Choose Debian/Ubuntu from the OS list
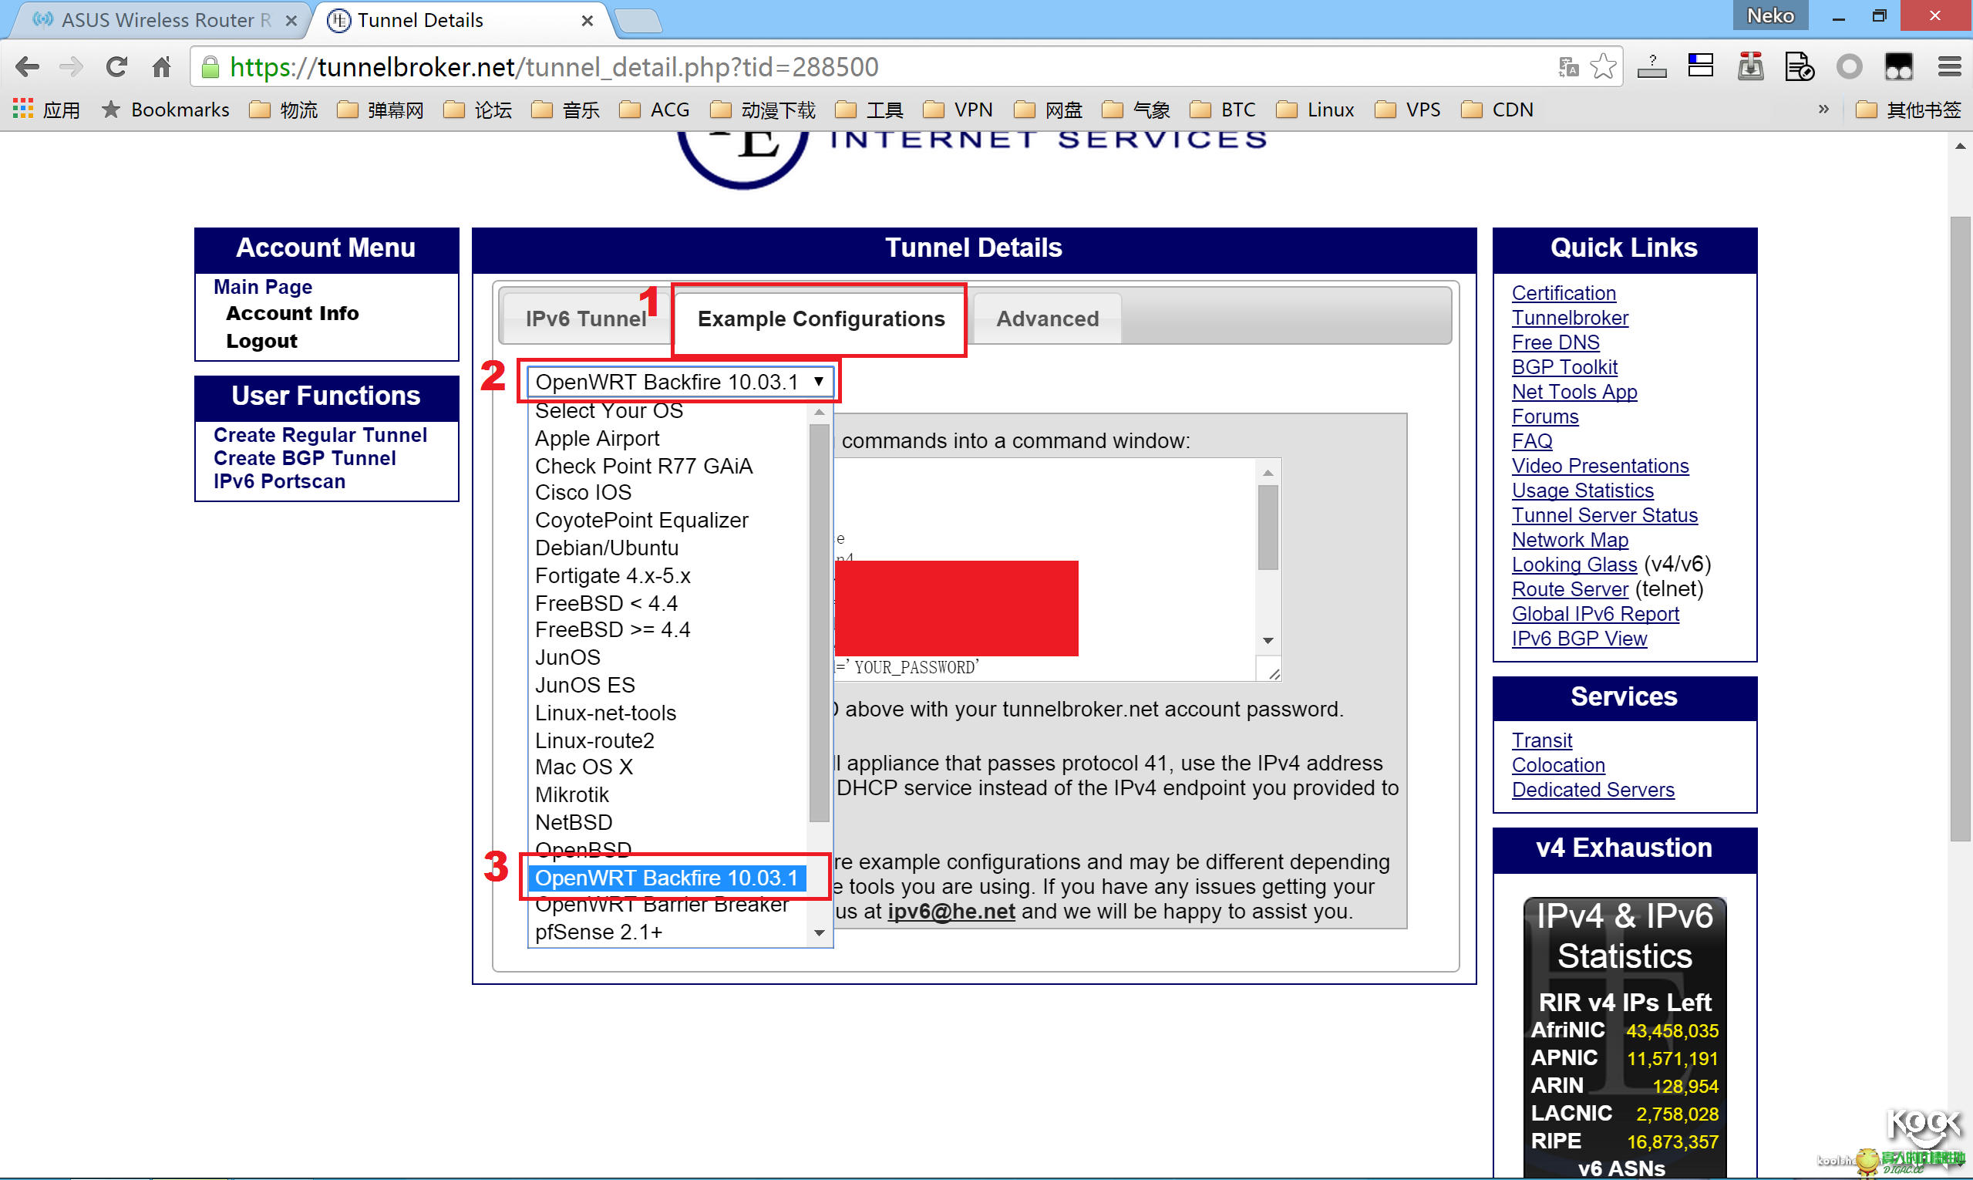Image resolution: width=1973 pixels, height=1180 pixels. pos(607,548)
